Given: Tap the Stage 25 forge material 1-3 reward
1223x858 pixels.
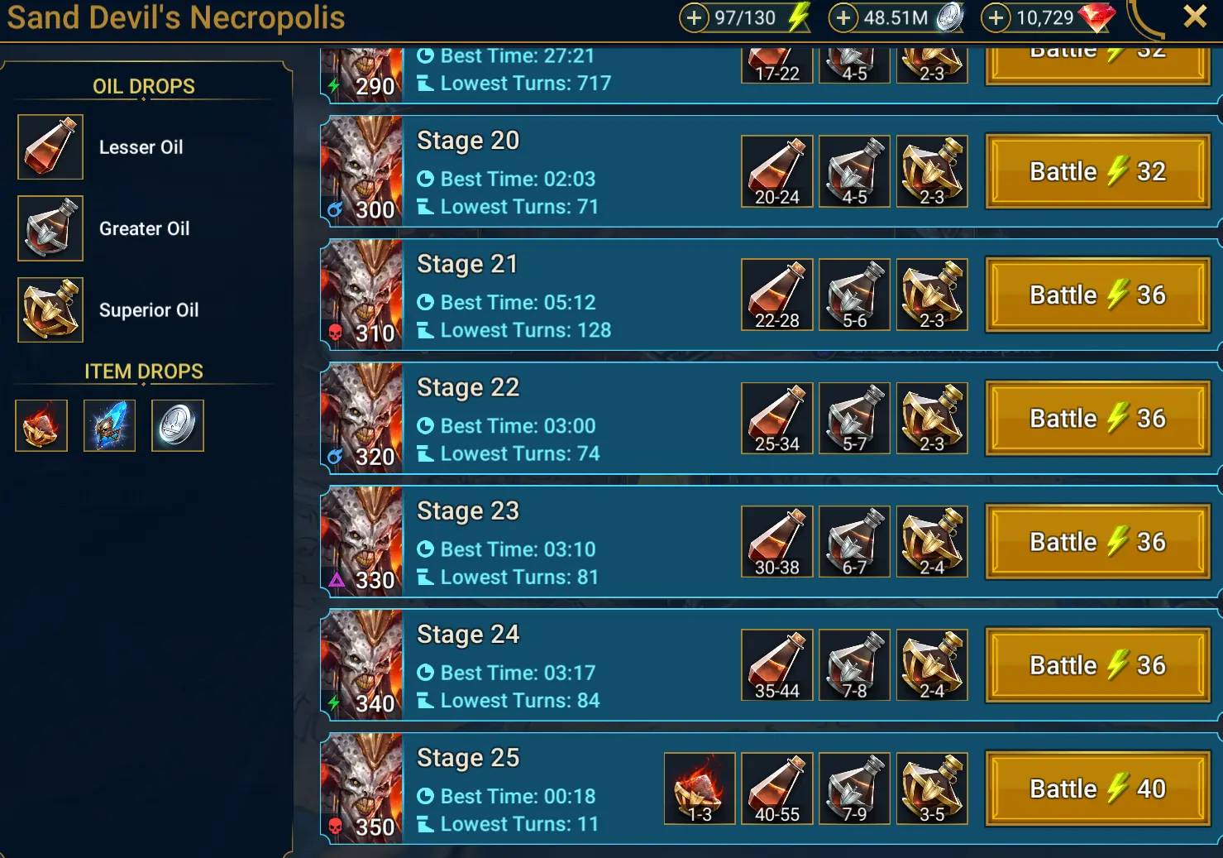Looking at the screenshot, I should pos(700,788).
